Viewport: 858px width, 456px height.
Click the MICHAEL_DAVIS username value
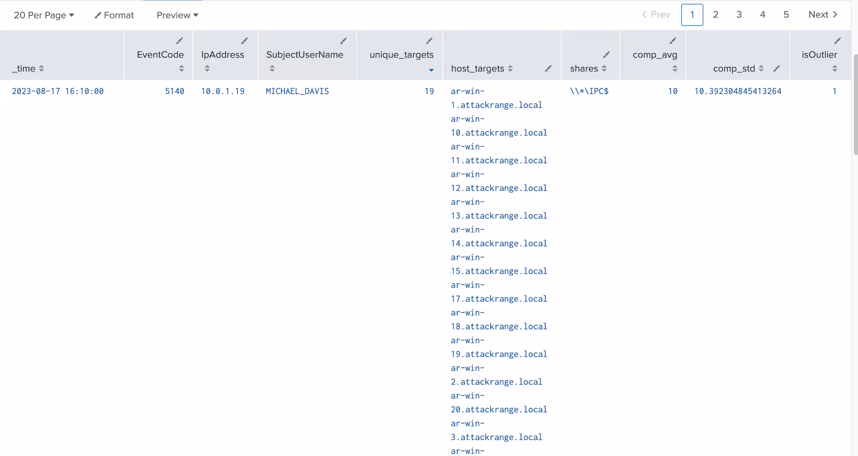(297, 91)
